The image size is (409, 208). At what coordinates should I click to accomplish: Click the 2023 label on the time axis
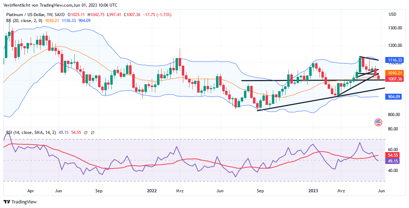pos(313,191)
